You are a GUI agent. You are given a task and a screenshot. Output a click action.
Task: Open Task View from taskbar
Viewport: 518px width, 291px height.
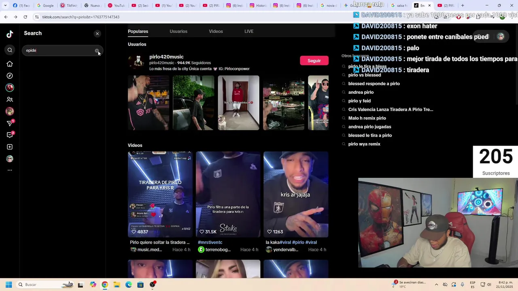pyautogui.click(x=81, y=285)
